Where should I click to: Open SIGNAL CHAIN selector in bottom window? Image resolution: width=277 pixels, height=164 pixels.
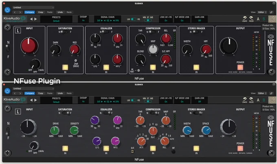click(x=108, y=100)
